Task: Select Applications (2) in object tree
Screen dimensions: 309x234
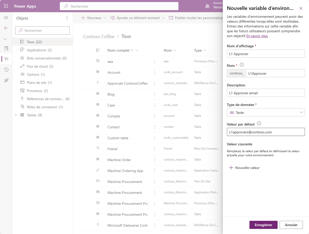Action: [43, 50]
